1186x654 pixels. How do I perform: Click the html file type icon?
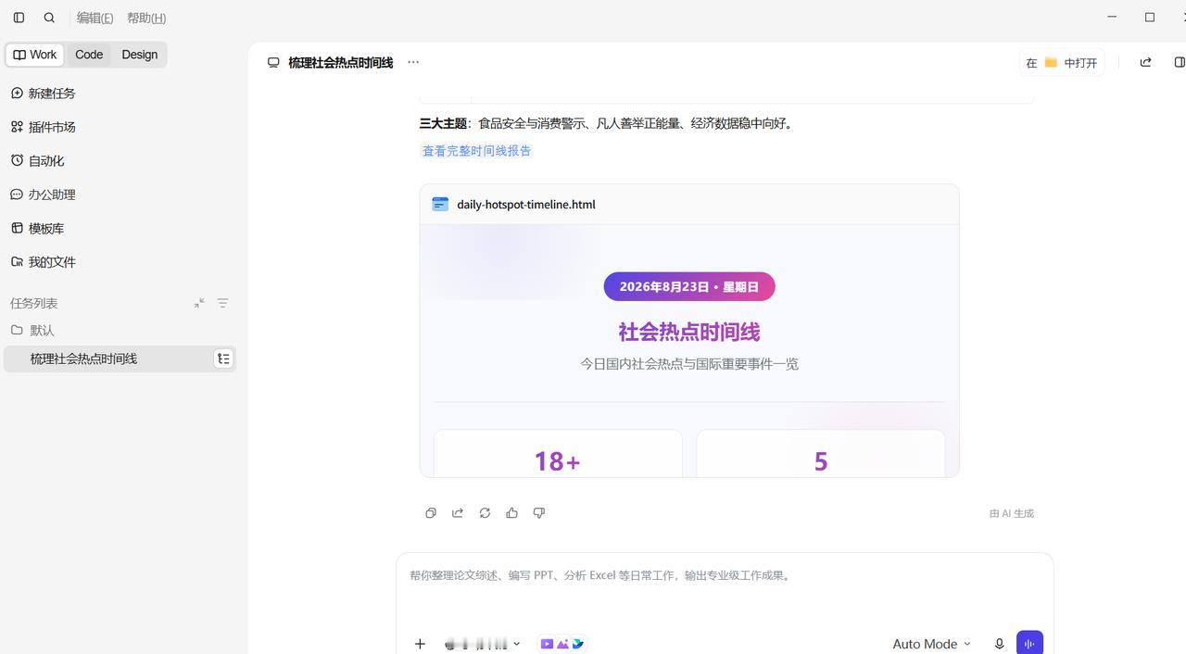(x=440, y=204)
